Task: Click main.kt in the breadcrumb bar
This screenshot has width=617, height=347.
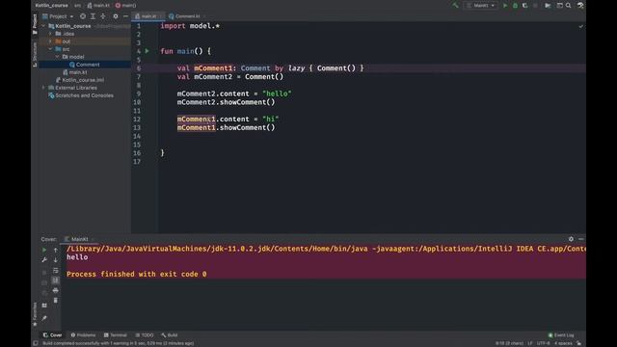Action: 98,6
